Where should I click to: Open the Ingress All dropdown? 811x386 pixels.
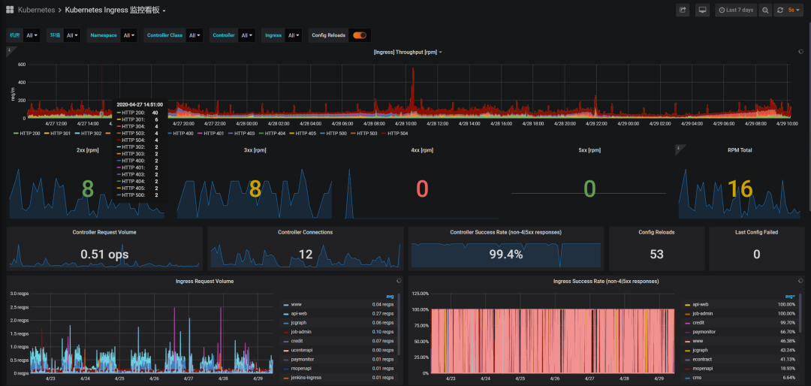click(294, 35)
